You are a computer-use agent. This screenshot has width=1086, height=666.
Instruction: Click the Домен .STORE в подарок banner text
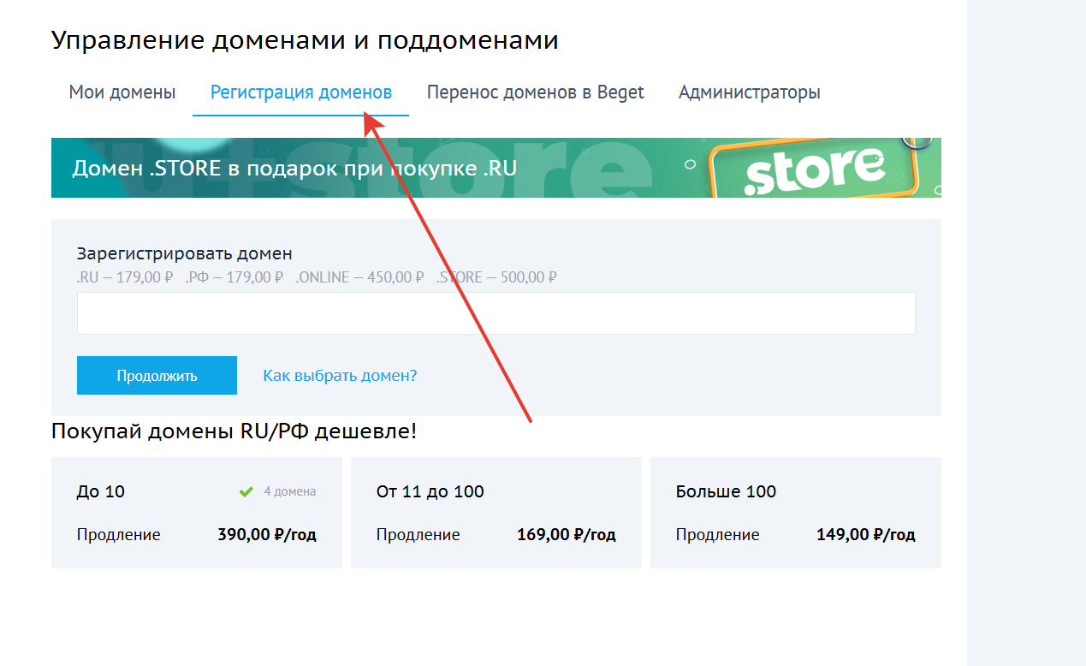[x=294, y=168]
